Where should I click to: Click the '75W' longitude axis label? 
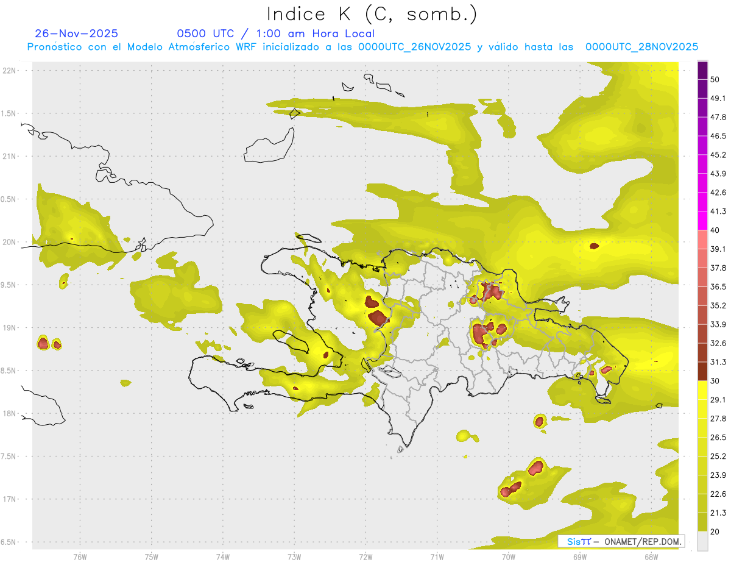click(x=151, y=556)
